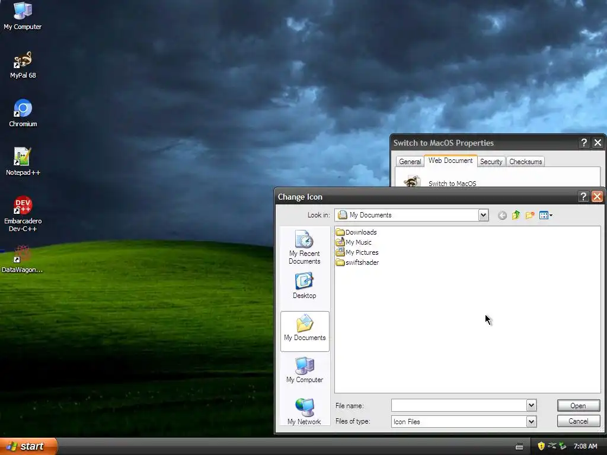Screen dimensions: 607x455
Task: Click help button in Switch to MacOS Properties
Action: pyautogui.click(x=584, y=143)
